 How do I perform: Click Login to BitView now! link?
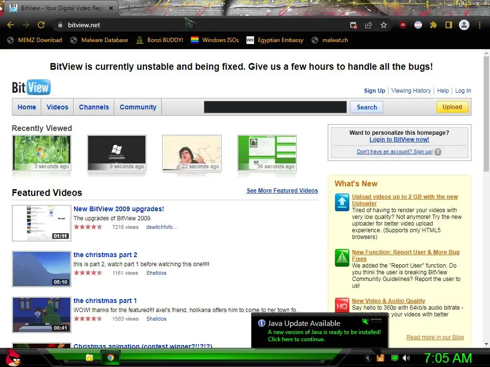399,140
